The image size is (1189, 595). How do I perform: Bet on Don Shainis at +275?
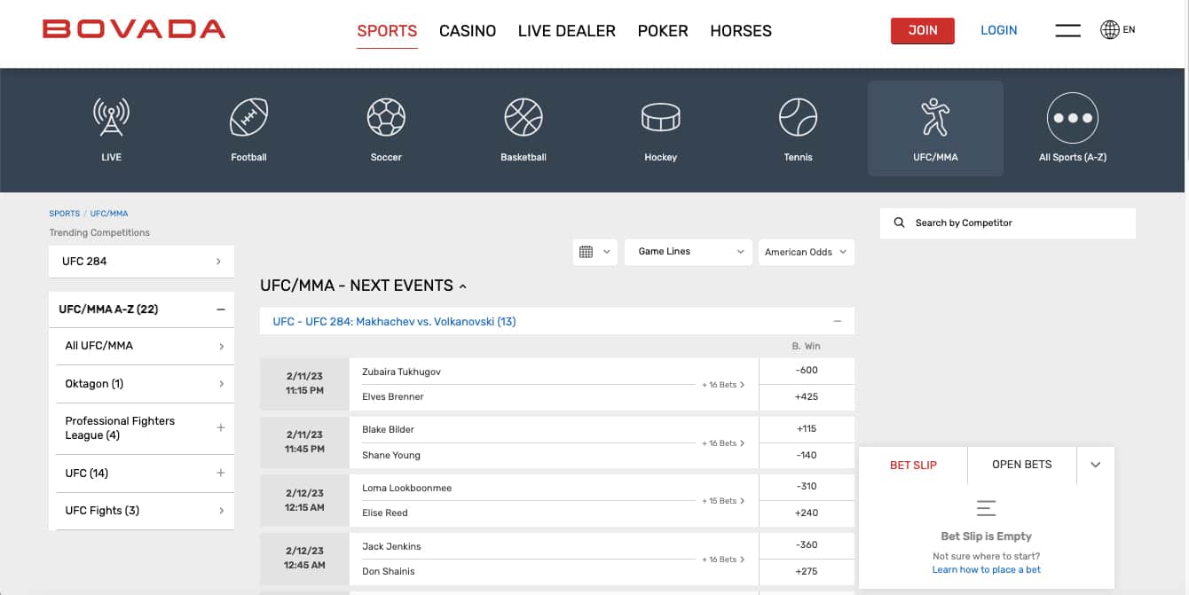[807, 572]
